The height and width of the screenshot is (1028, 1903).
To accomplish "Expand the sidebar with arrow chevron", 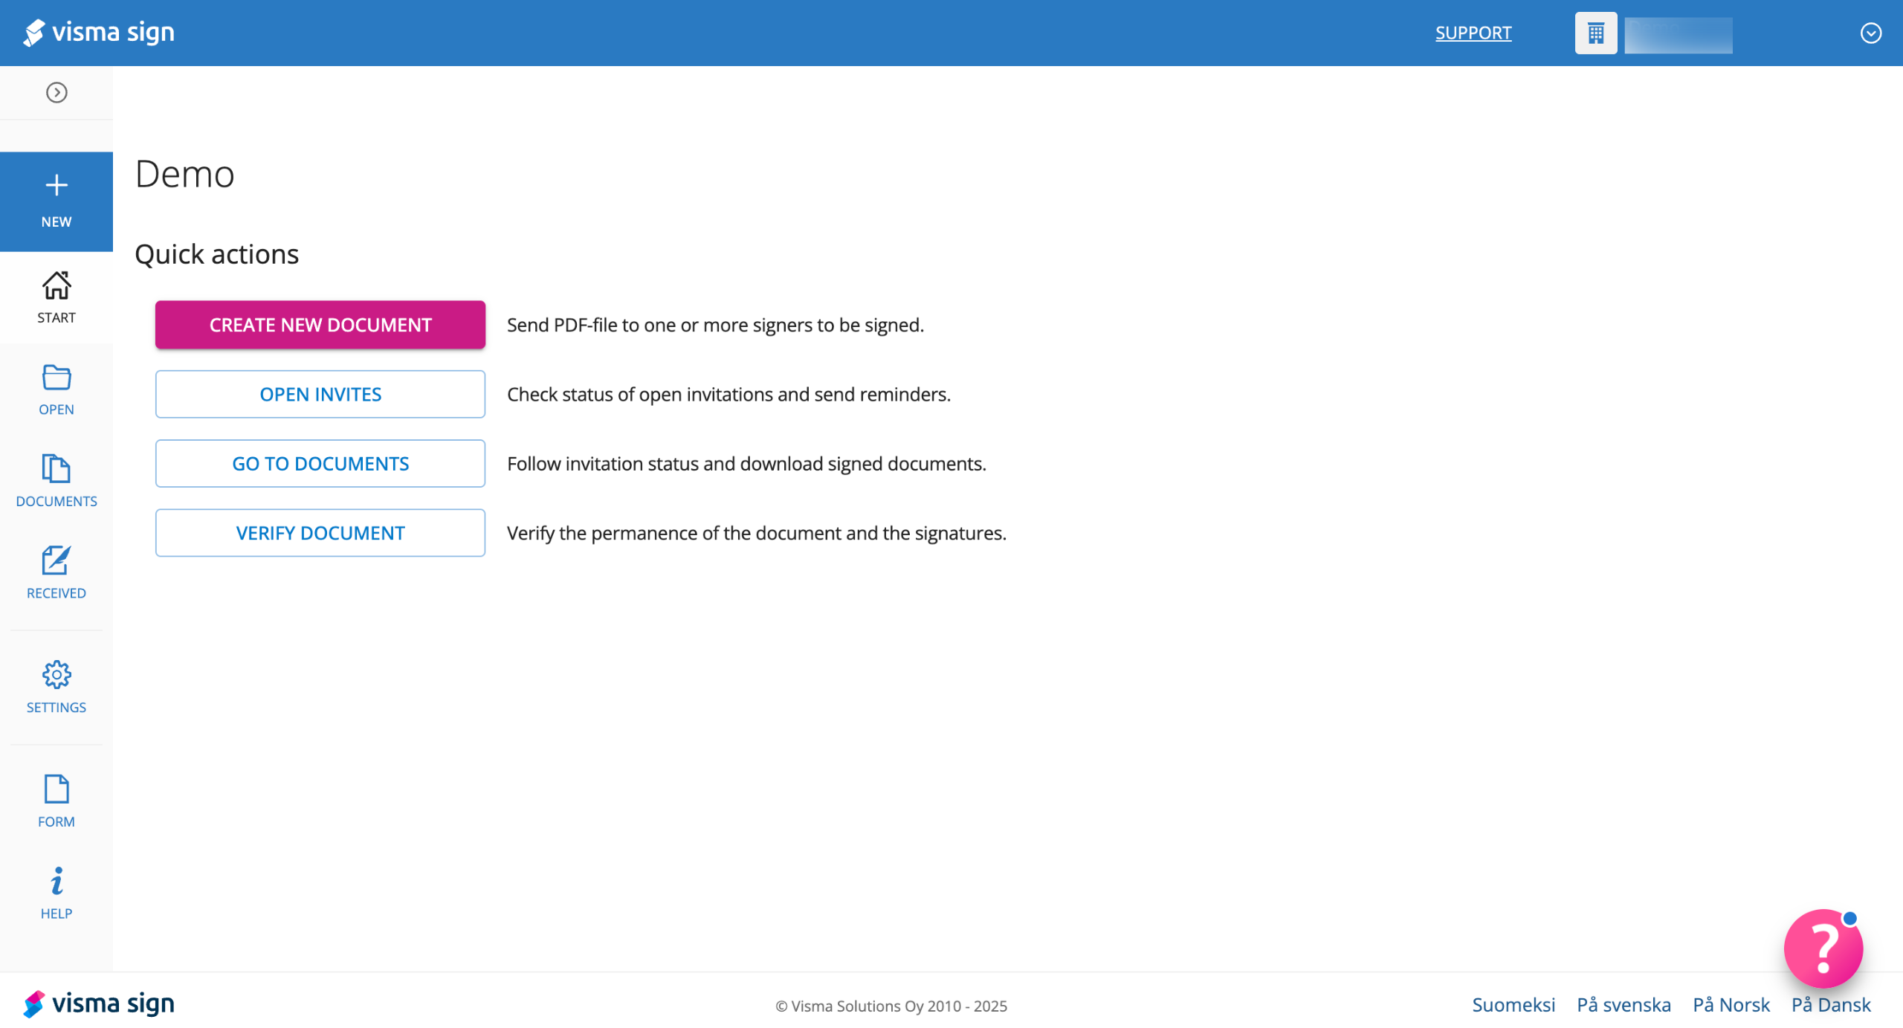I will click(56, 92).
